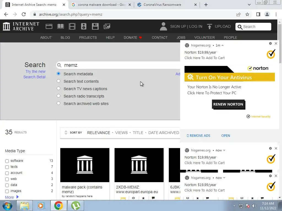Viewport: 282px width, 211px height.
Task: Sort results by VIEWS
Action: [x=121, y=133]
